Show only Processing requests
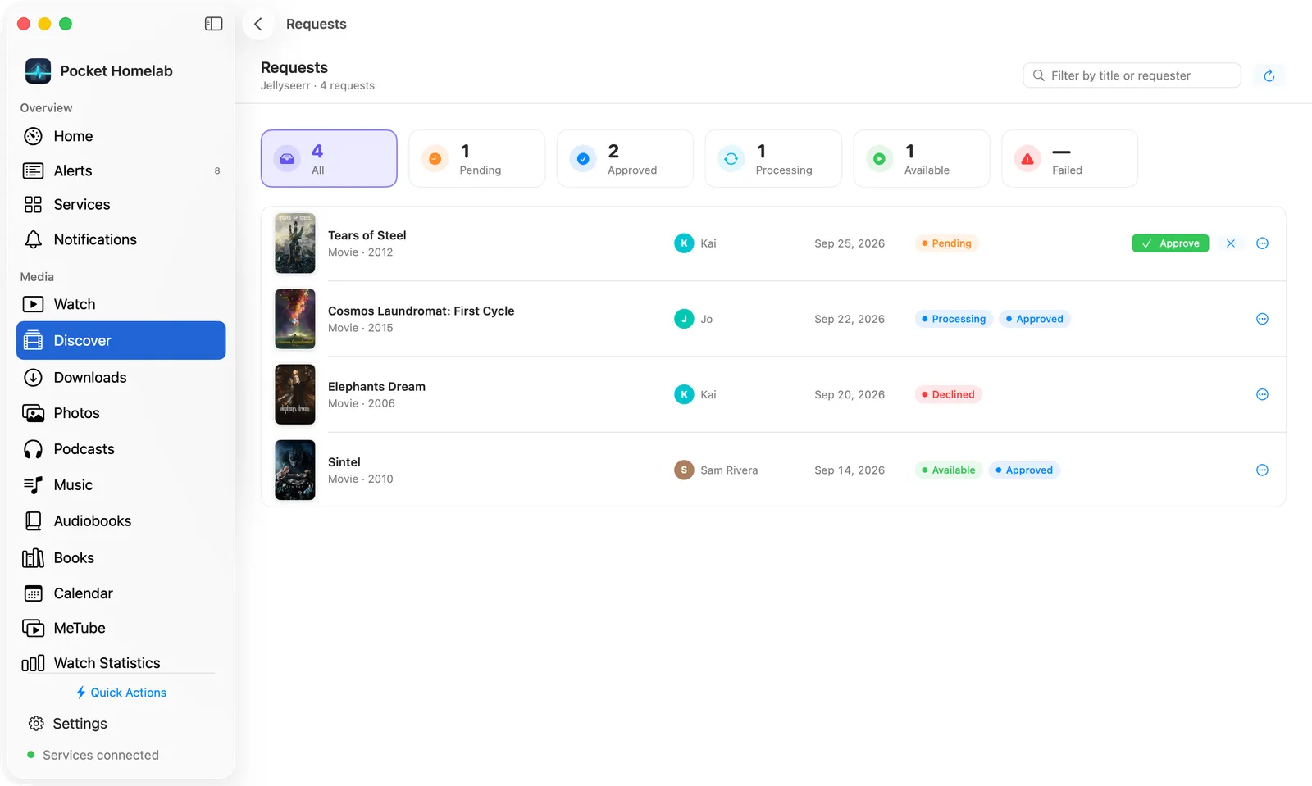Image resolution: width=1312 pixels, height=786 pixels. [773, 158]
